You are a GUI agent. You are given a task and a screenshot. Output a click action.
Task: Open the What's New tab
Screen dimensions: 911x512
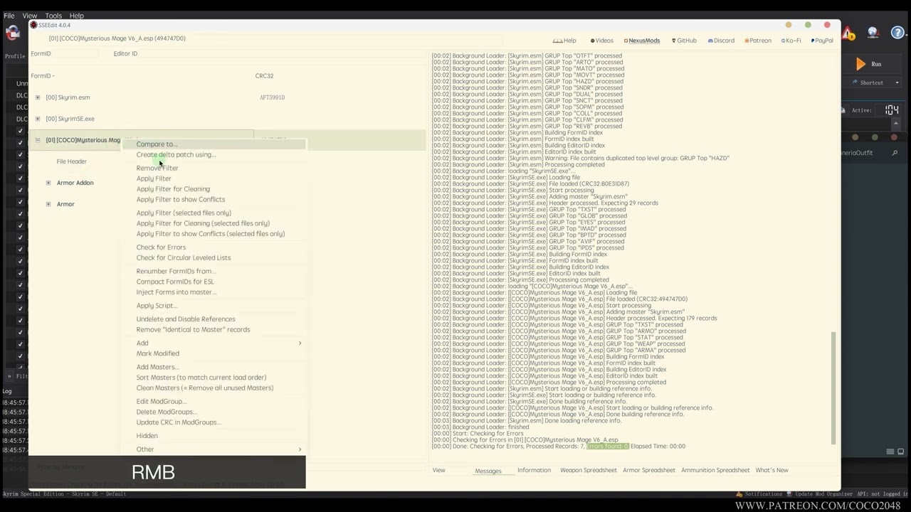tap(772, 470)
